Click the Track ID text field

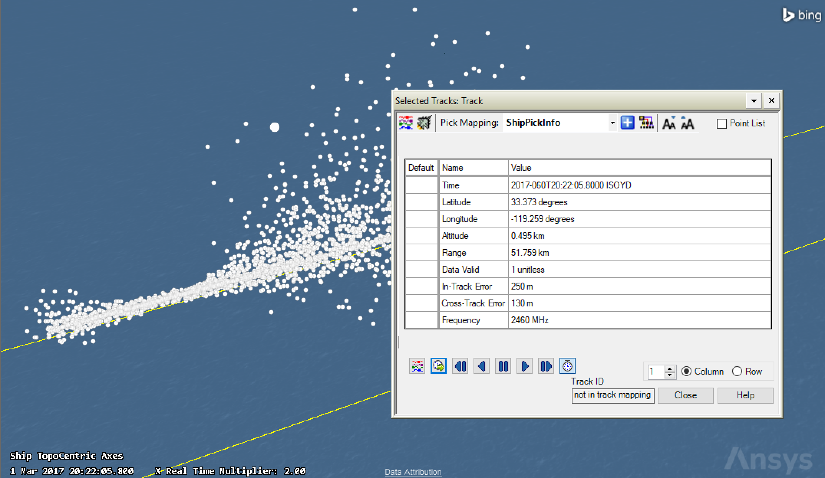(x=612, y=395)
